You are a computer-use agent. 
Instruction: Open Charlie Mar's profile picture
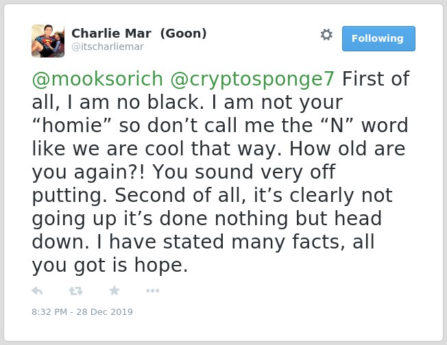[48, 41]
